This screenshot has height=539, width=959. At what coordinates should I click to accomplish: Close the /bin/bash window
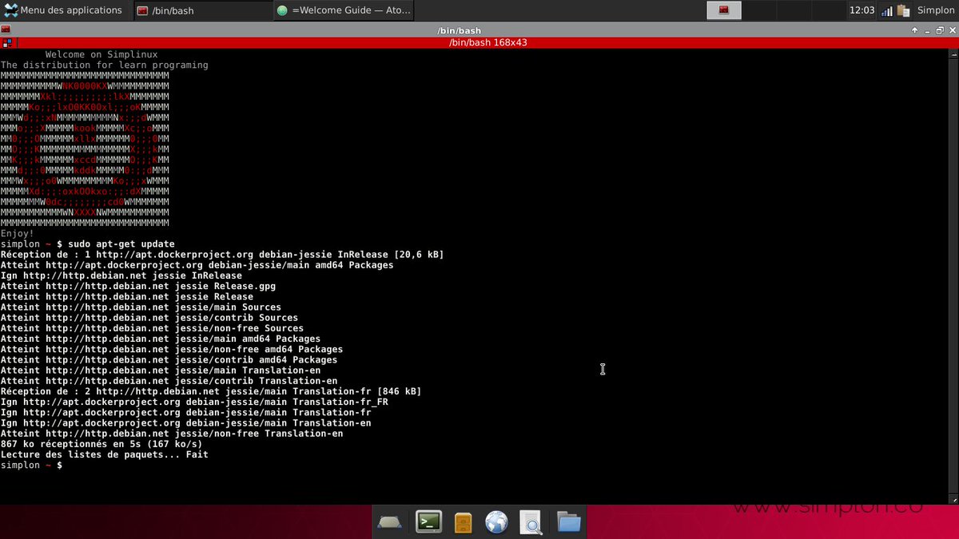(952, 30)
